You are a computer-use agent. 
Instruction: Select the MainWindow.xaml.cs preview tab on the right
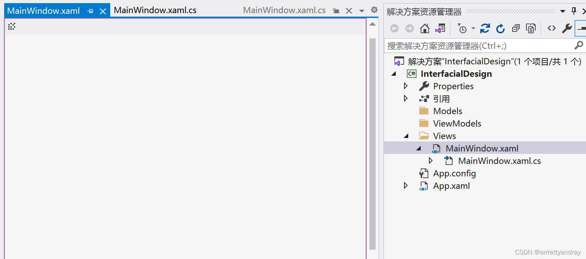(x=284, y=10)
